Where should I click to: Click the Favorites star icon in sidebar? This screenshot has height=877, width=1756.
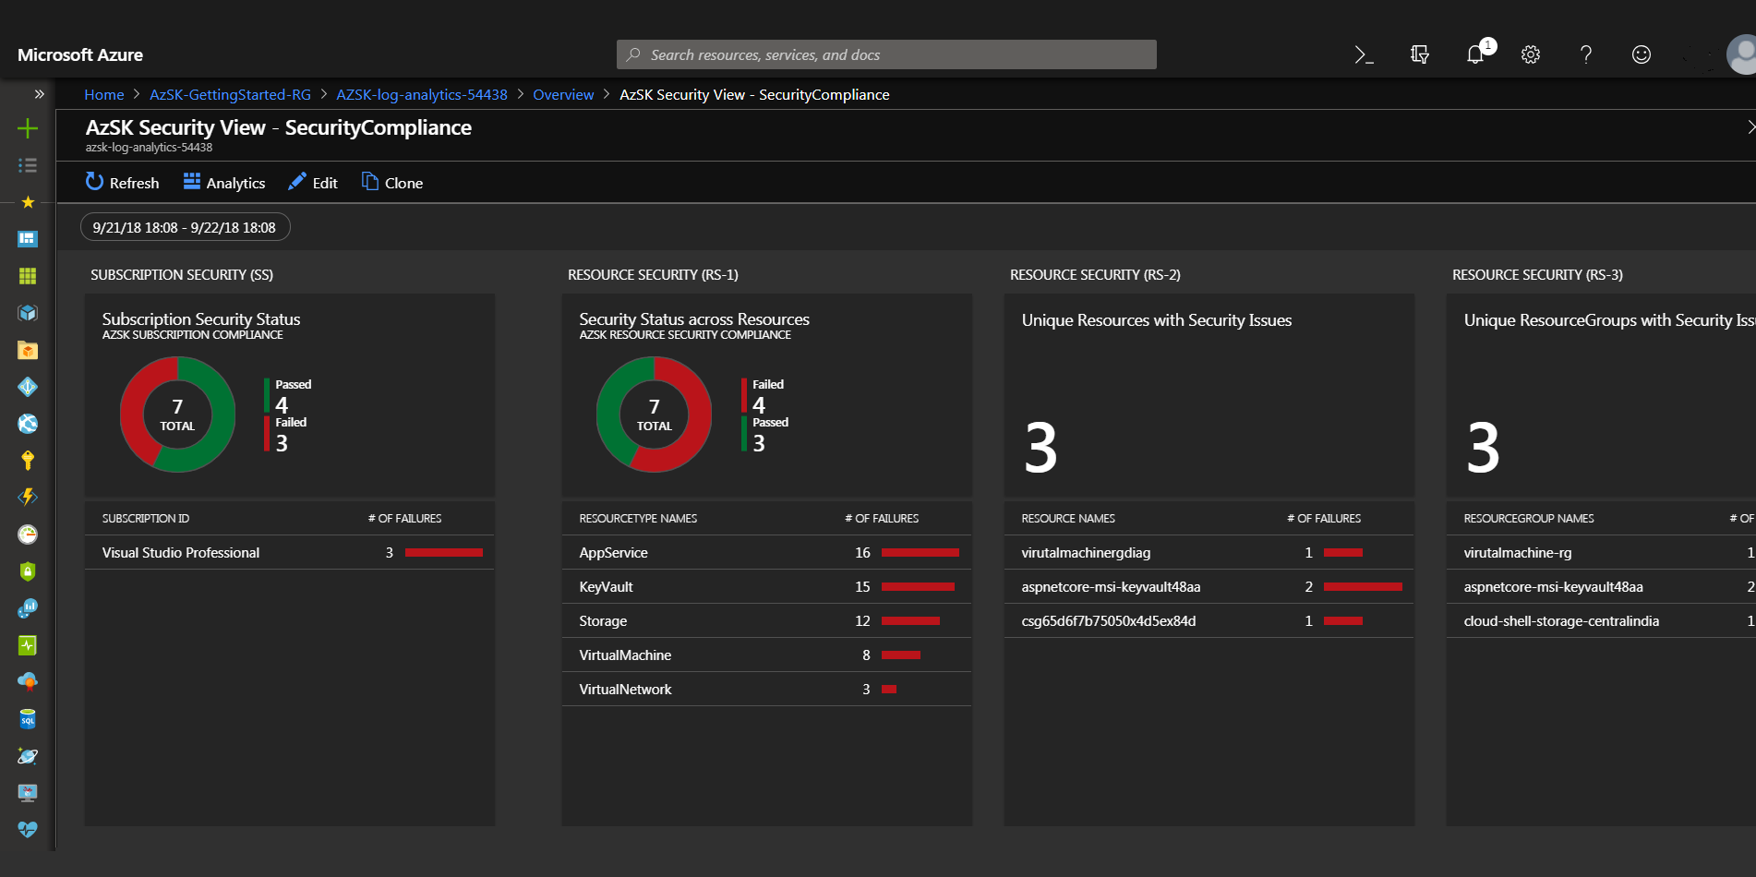coord(28,202)
